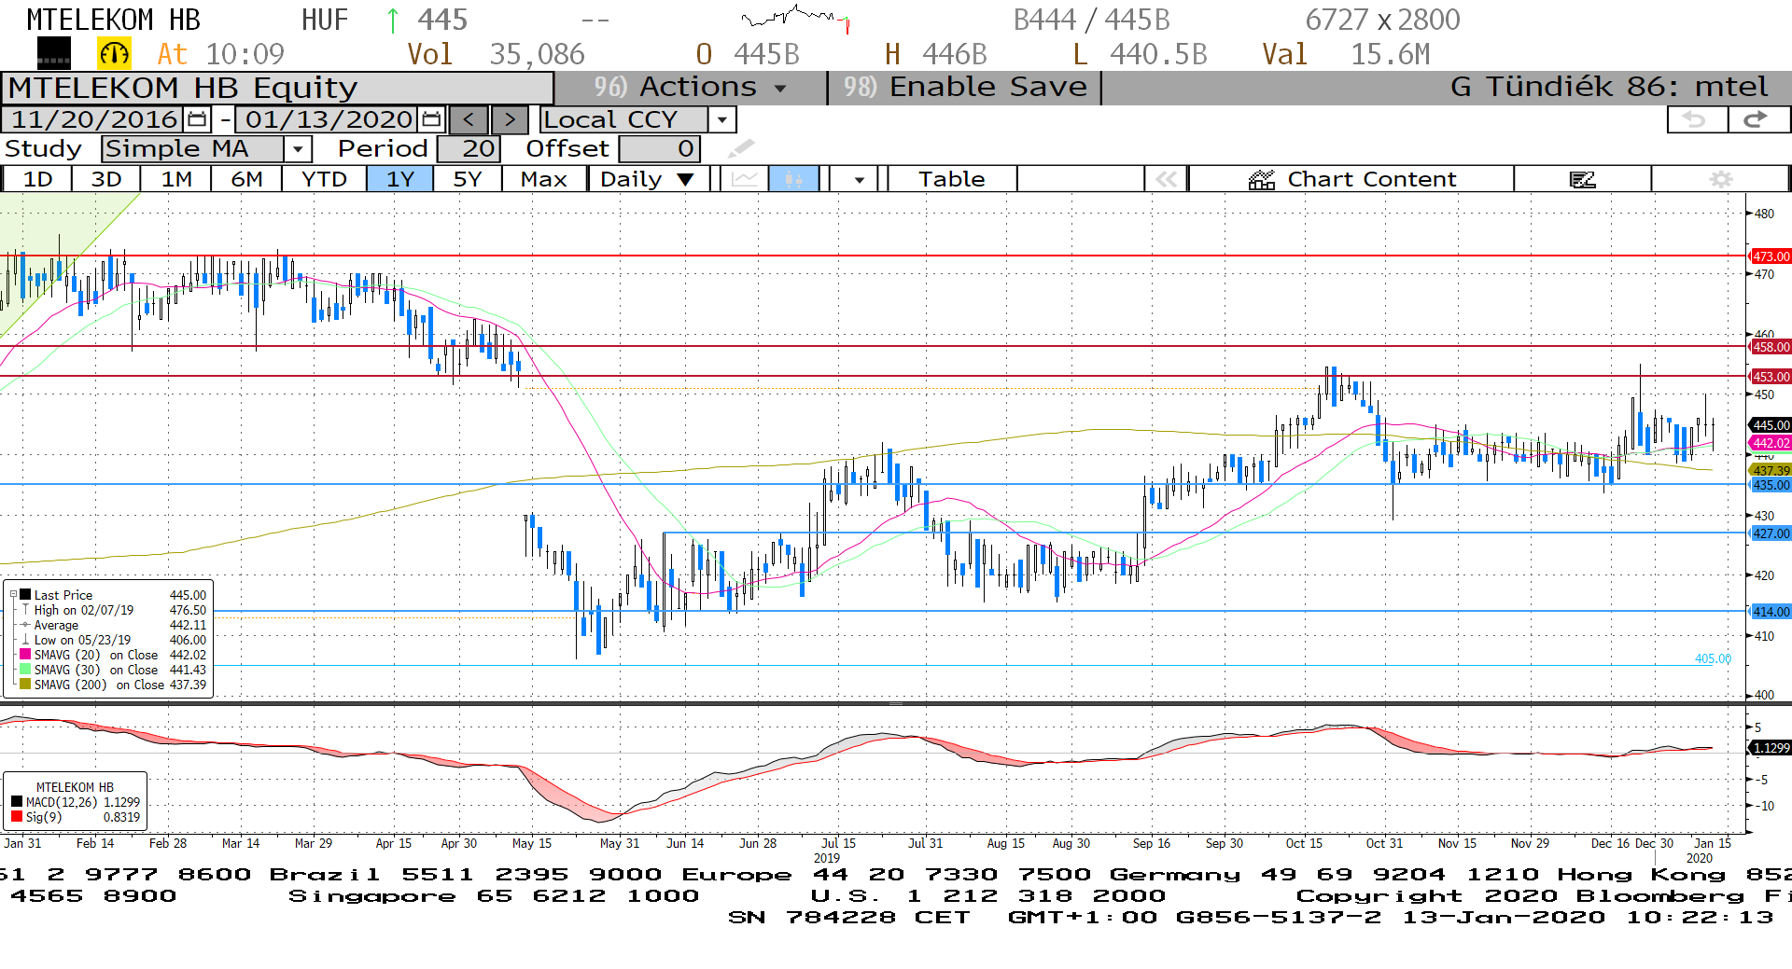Image resolution: width=1792 pixels, height=969 pixels.
Task: Click the 405.00 annotation text
Action: click(1713, 658)
